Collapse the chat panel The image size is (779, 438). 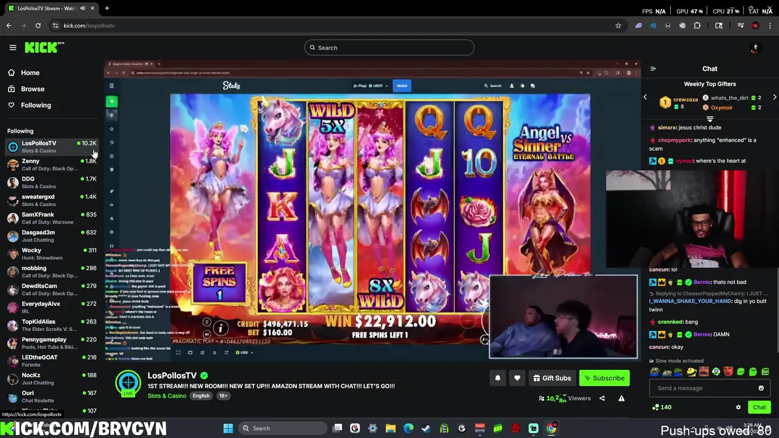652,69
